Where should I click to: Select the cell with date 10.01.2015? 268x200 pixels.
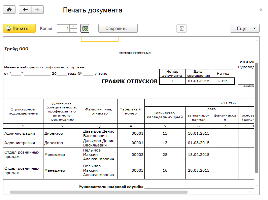[x=198, y=133]
